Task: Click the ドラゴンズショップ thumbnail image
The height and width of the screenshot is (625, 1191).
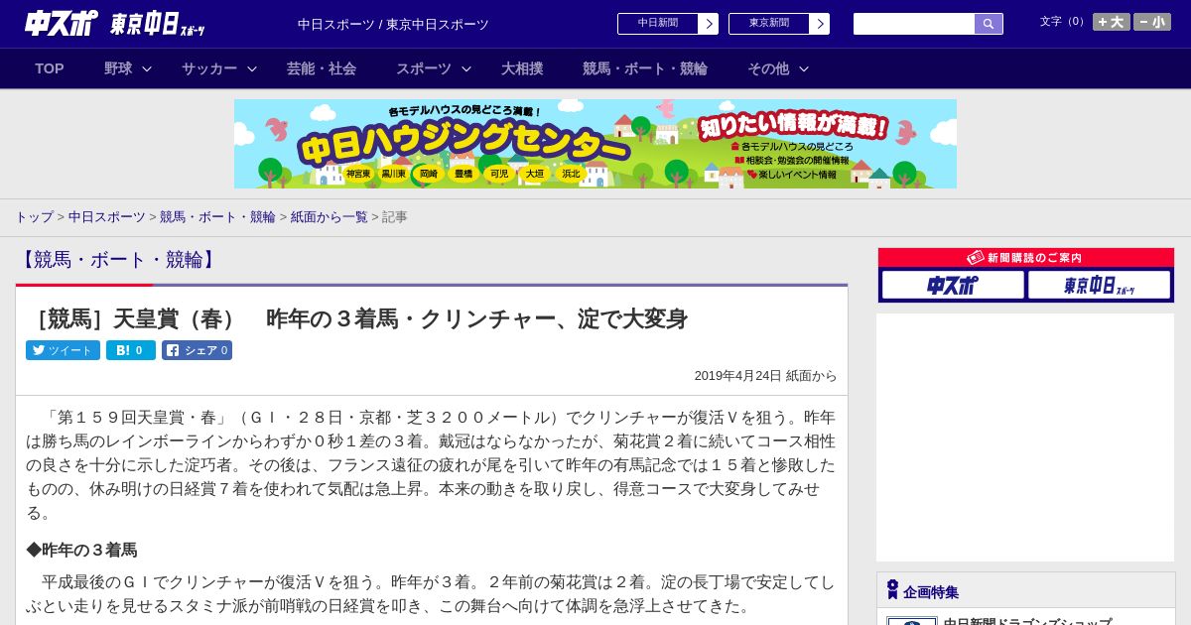Action: click(912, 621)
